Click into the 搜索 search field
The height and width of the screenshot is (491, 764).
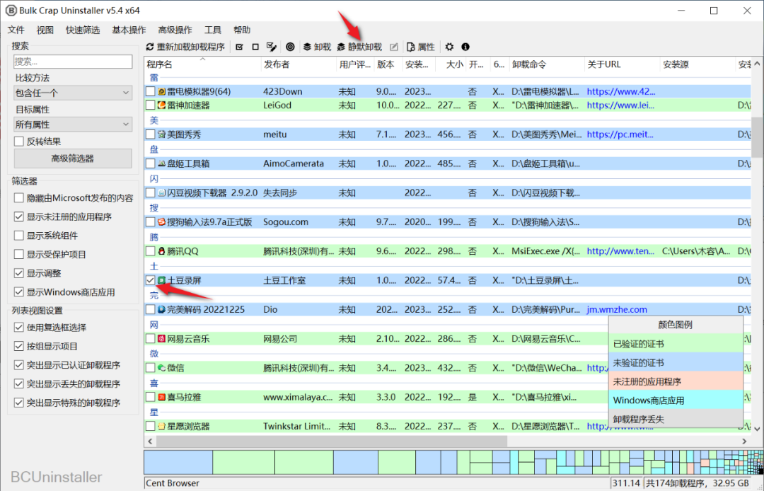[73, 62]
